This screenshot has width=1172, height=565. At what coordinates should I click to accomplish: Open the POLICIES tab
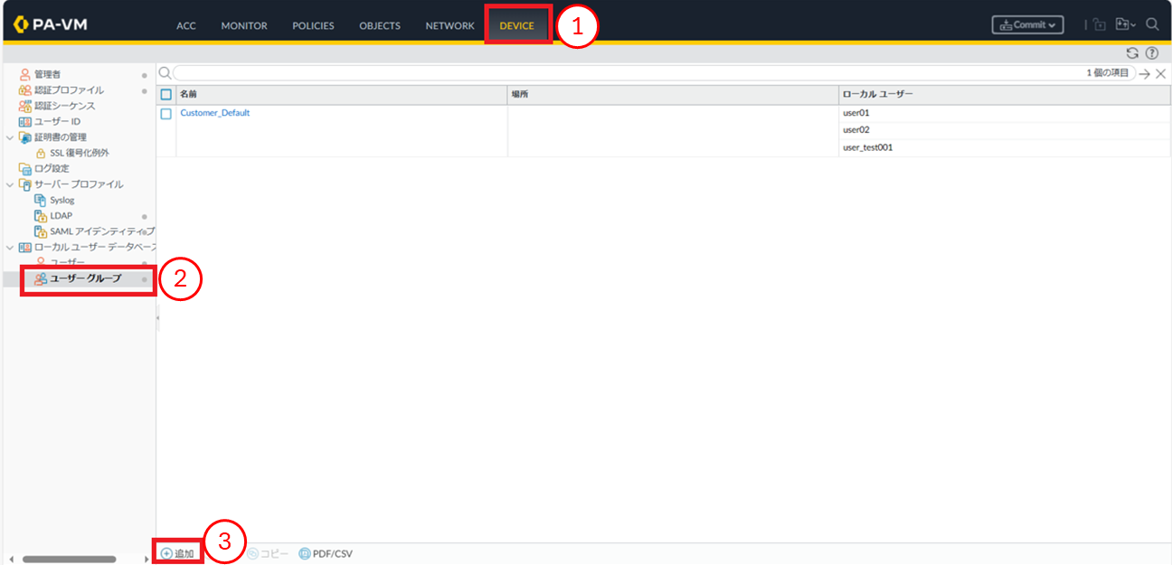(x=313, y=25)
